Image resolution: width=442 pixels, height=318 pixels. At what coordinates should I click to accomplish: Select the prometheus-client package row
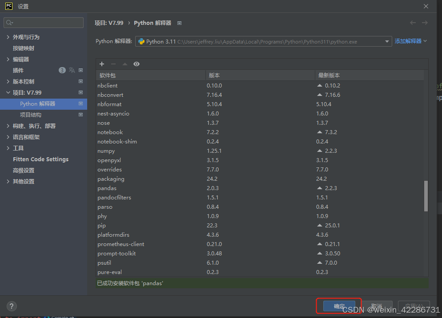click(x=260, y=244)
